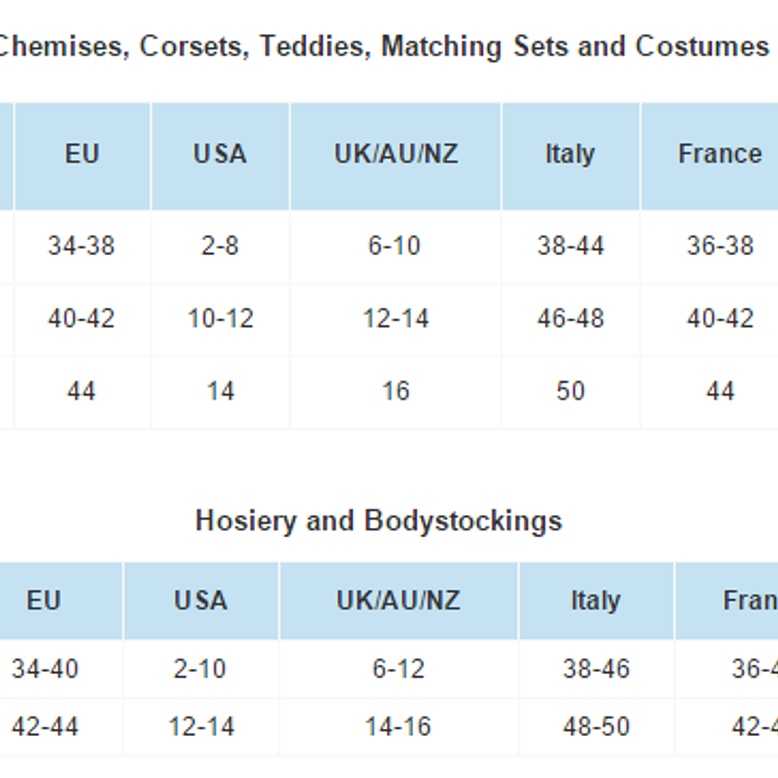Click the Hosiery and Bodystockings heading

click(379, 521)
